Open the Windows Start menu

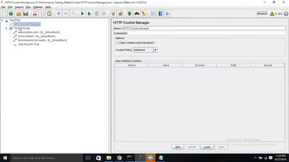pos(5,158)
